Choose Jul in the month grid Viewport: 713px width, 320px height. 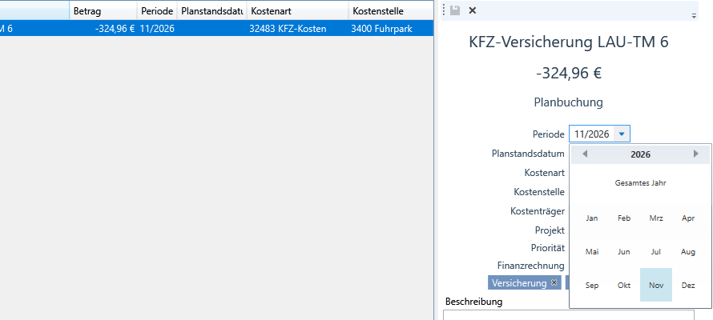pyautogui.click(x=656, y=251)
